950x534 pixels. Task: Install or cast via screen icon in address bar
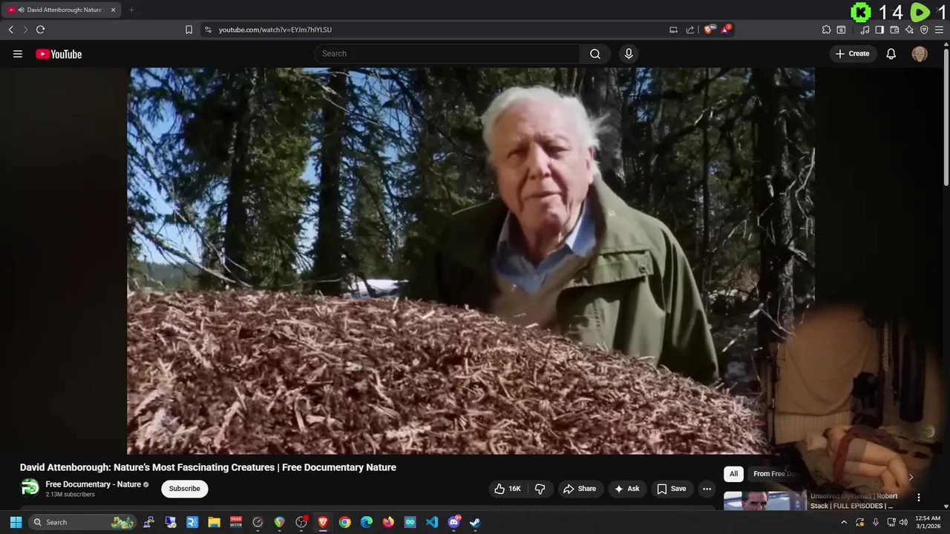click(x=673, y=30)
